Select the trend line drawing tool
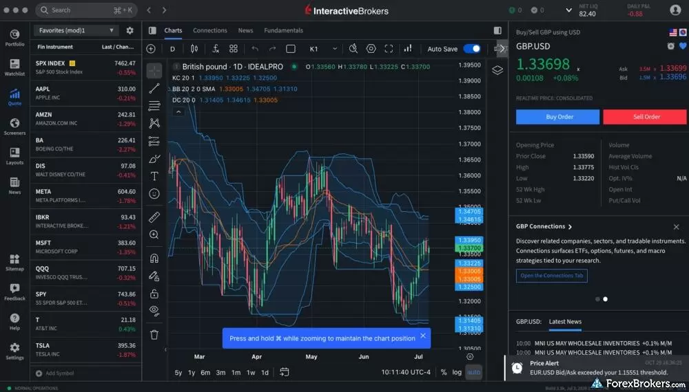Viewport: 689px width, 392px height. pos(154,89)
